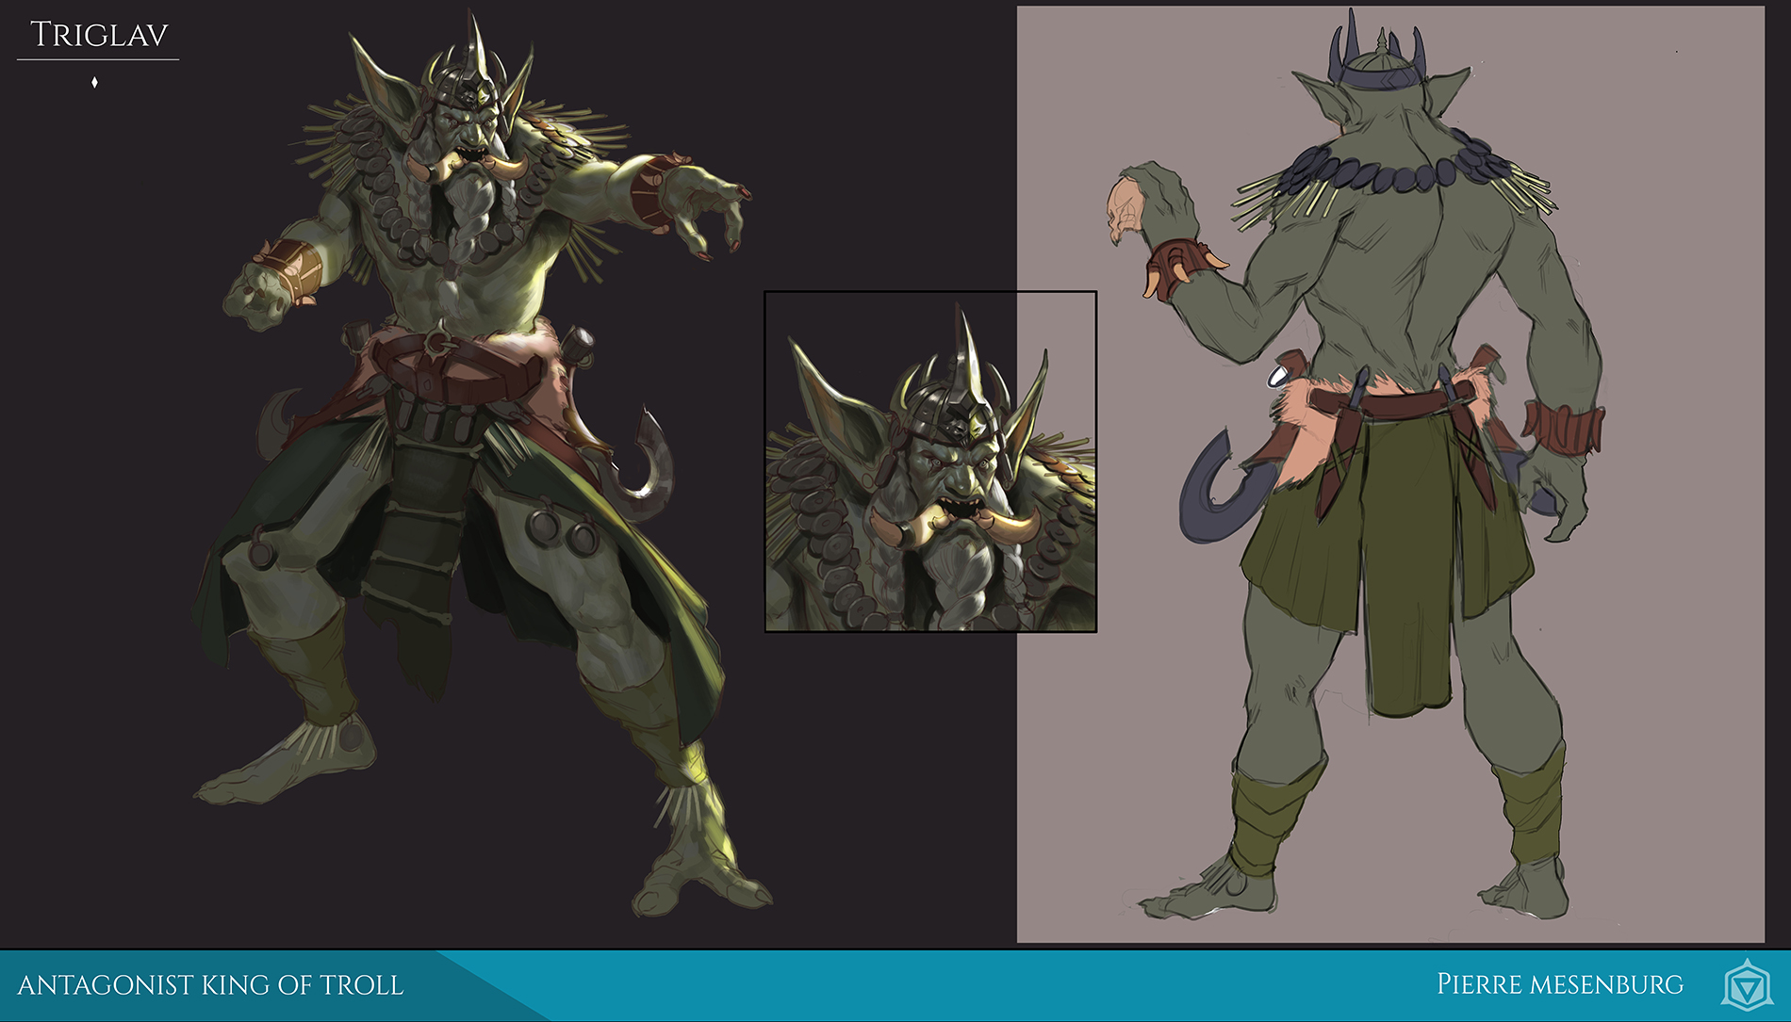Click the Triglav title text
The width and height of the screenshot is (1791, 1022).
(99, 35)
